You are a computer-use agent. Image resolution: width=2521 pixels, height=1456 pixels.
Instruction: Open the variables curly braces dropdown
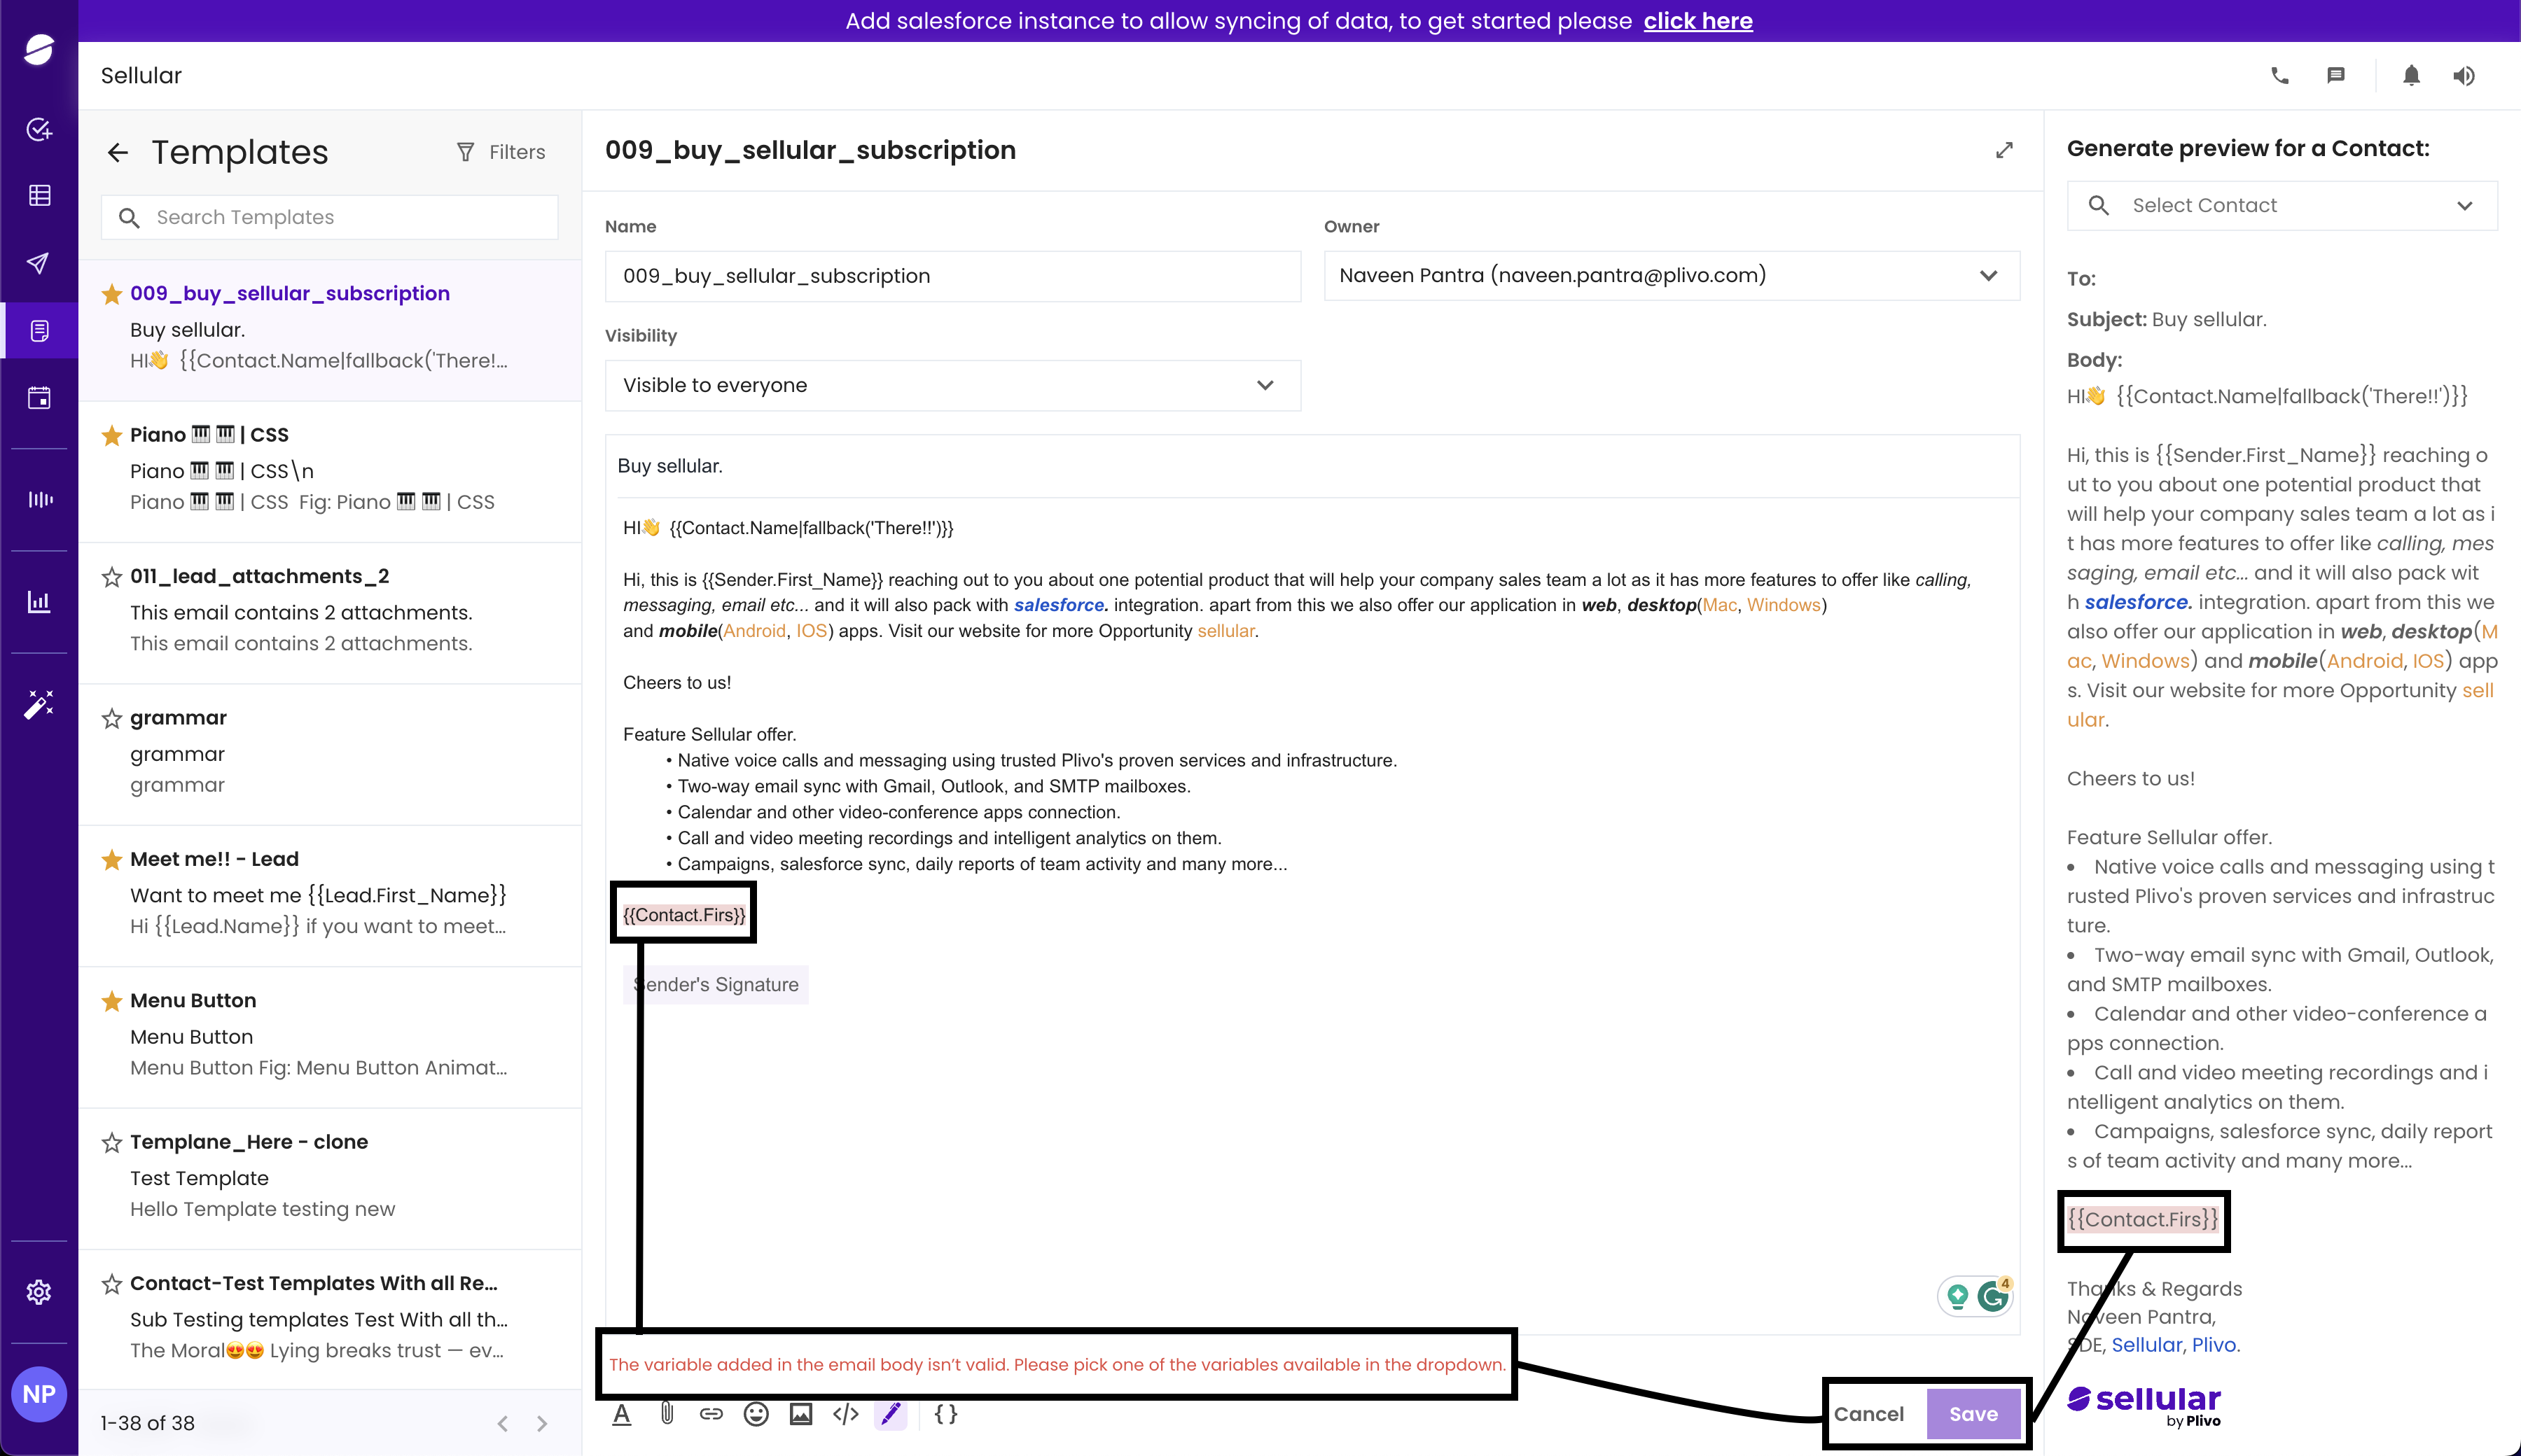(x=946, y=1414)
